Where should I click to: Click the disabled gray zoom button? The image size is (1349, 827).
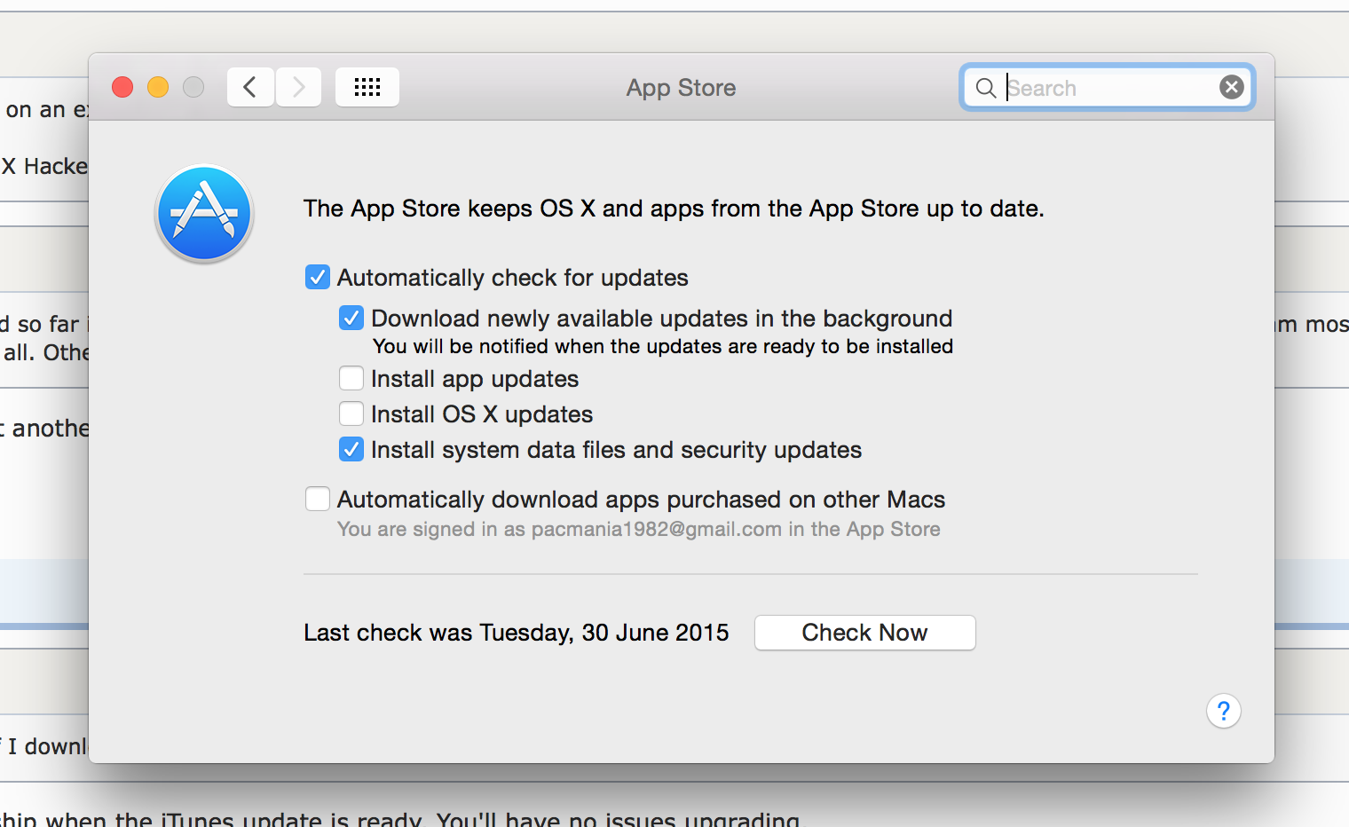coord(193,87)
